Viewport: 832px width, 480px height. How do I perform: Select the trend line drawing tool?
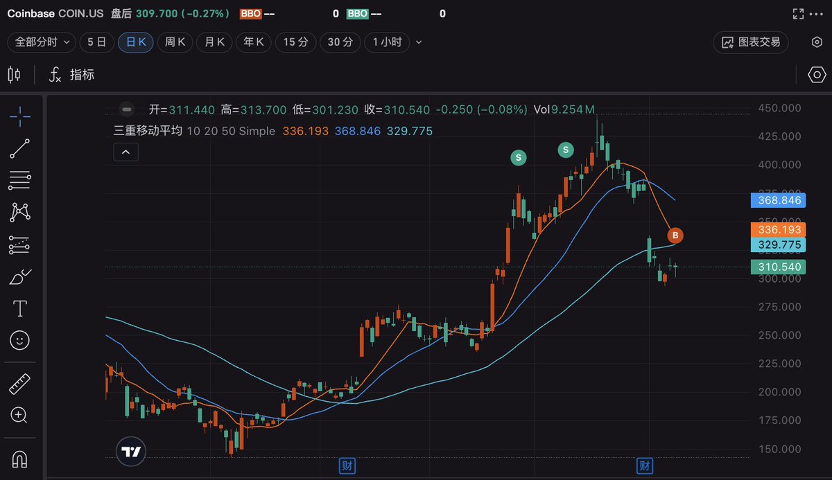[x=20, y=148]
